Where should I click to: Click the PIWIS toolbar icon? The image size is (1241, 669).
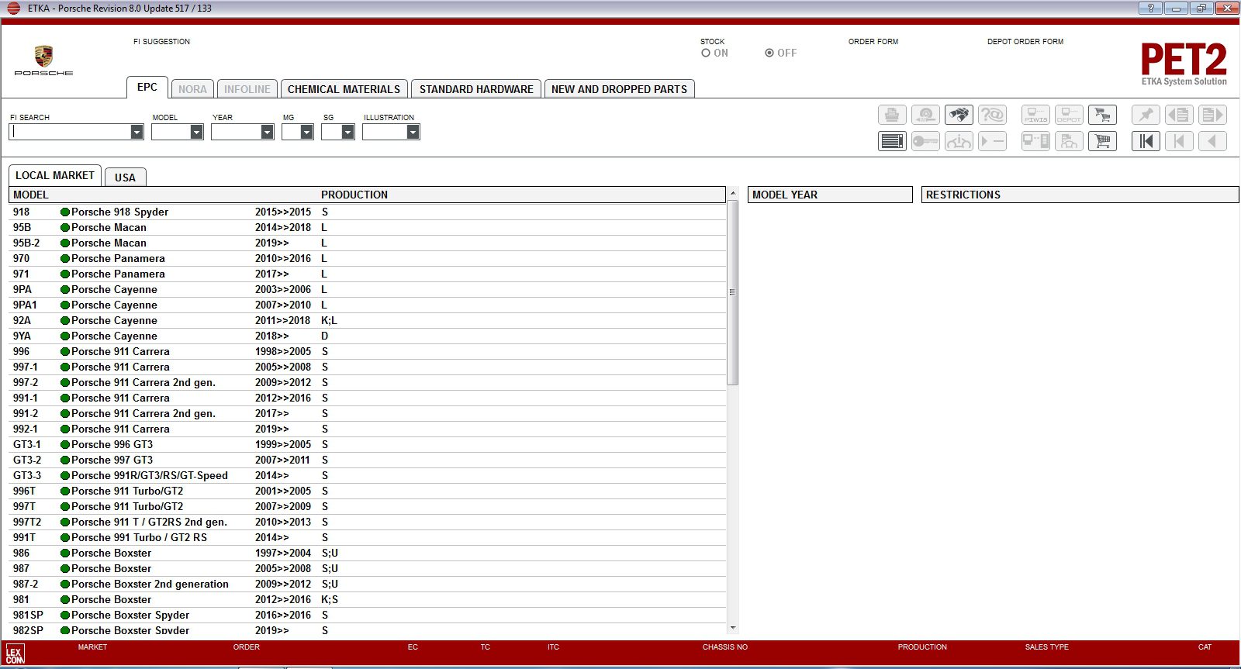(1035, 115)
